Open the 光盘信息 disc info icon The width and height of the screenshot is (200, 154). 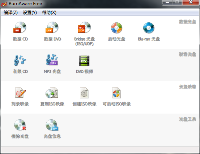tap(52, 125)
